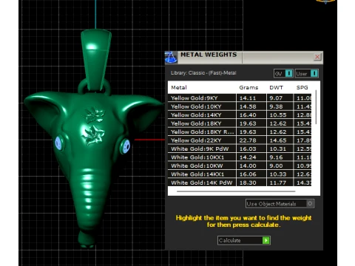Click the Library: Classic - (Fast)-Metal label
Screen dimensions: 355x266
[203, 73]
